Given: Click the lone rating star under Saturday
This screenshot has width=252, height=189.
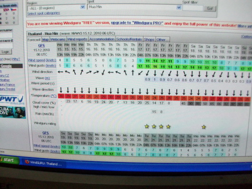Looking at the screenshot, I should 204,127.
